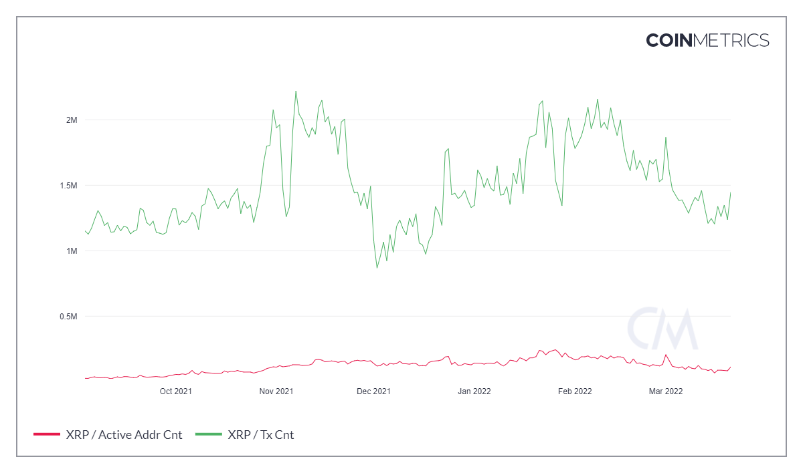Click the Oct 2021 x-axis label

[176, 391]
